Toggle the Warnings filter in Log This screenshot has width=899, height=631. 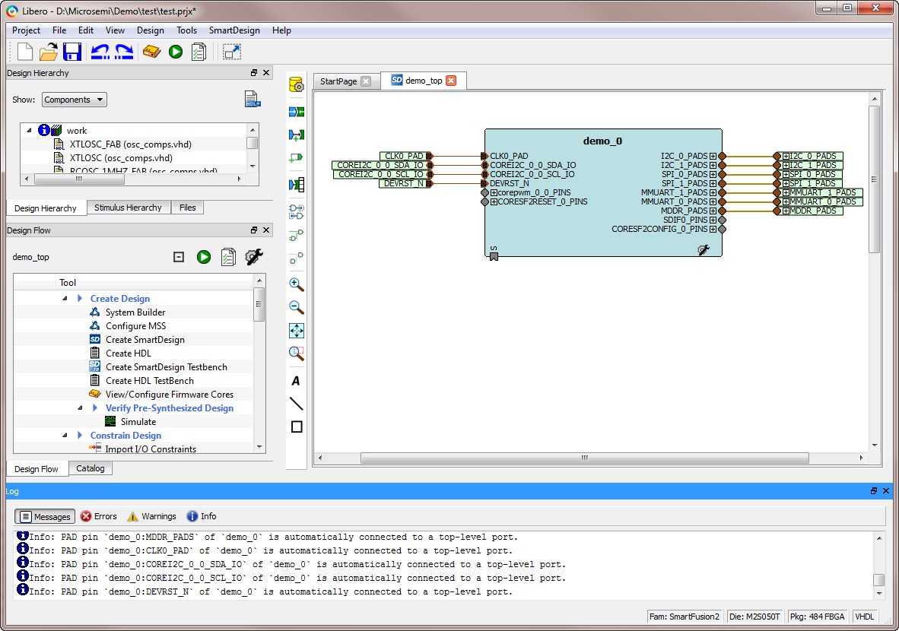[x=151, y=516]
